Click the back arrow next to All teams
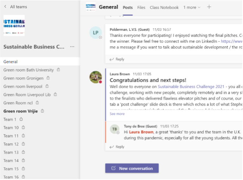The image size is (243, 180). (5, 7)
